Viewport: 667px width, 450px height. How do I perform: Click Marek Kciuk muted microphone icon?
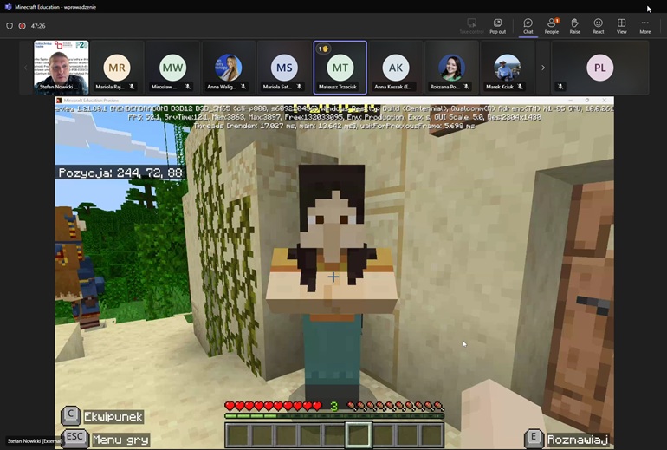tap(520, 87)
